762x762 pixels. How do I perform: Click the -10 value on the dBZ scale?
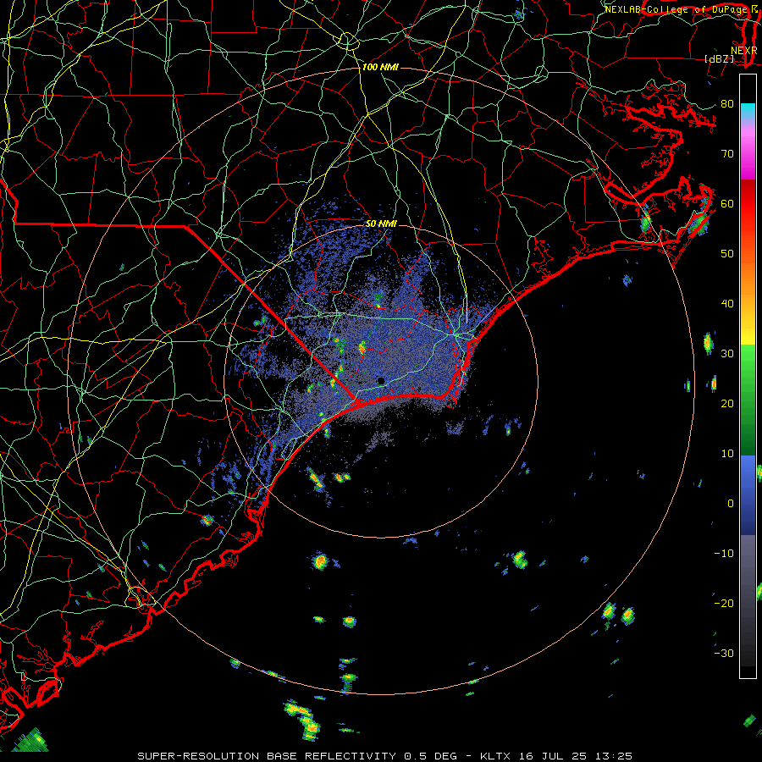click(724, 554)
